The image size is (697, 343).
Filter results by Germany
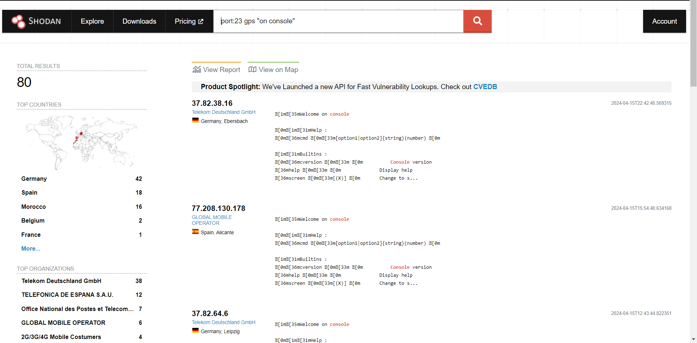pos(34,179)
